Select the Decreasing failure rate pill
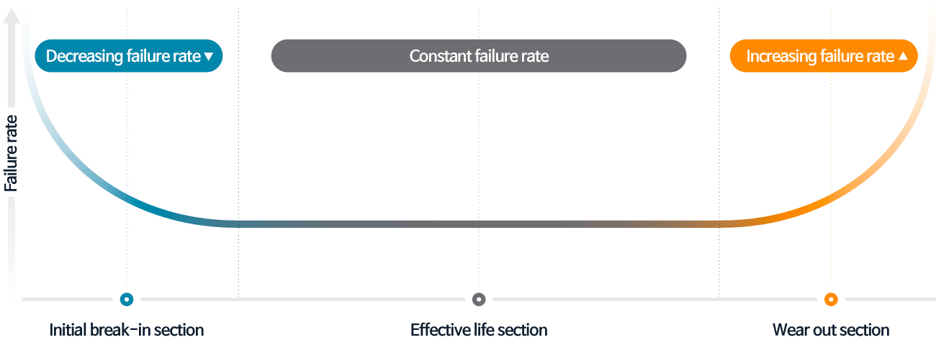The width and height of the screenshot is (936, 345). coord(129,56)
